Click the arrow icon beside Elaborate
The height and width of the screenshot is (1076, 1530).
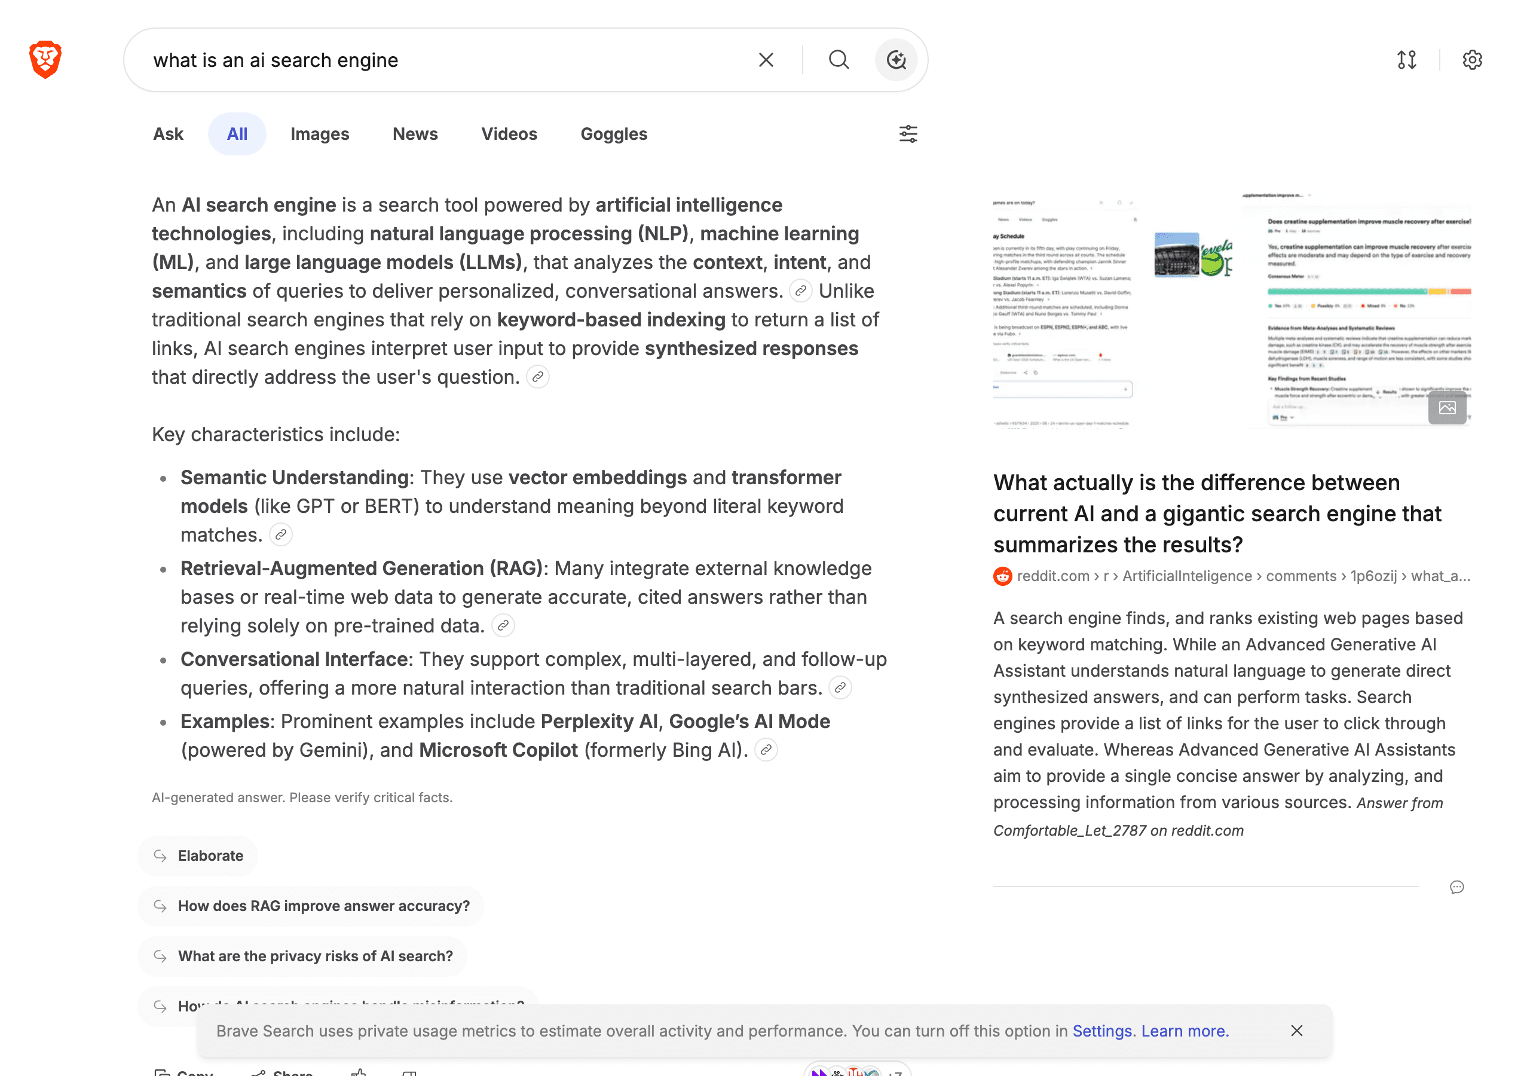click(x=160, y=855)
